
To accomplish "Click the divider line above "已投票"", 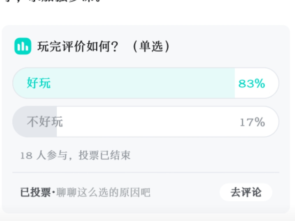I will pyautogui.click(x=146, y=172).
